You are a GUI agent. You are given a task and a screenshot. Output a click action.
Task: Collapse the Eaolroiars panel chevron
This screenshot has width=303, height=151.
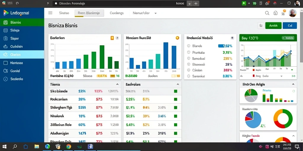(178, 84)
